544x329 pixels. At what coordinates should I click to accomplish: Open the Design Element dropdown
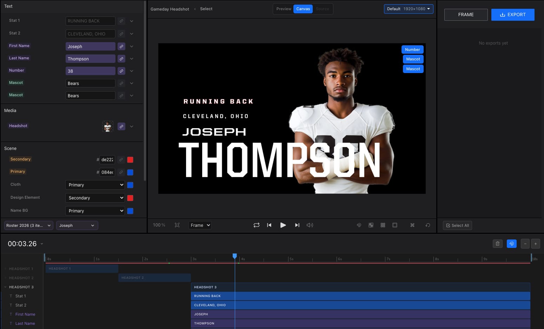point(95,198)
